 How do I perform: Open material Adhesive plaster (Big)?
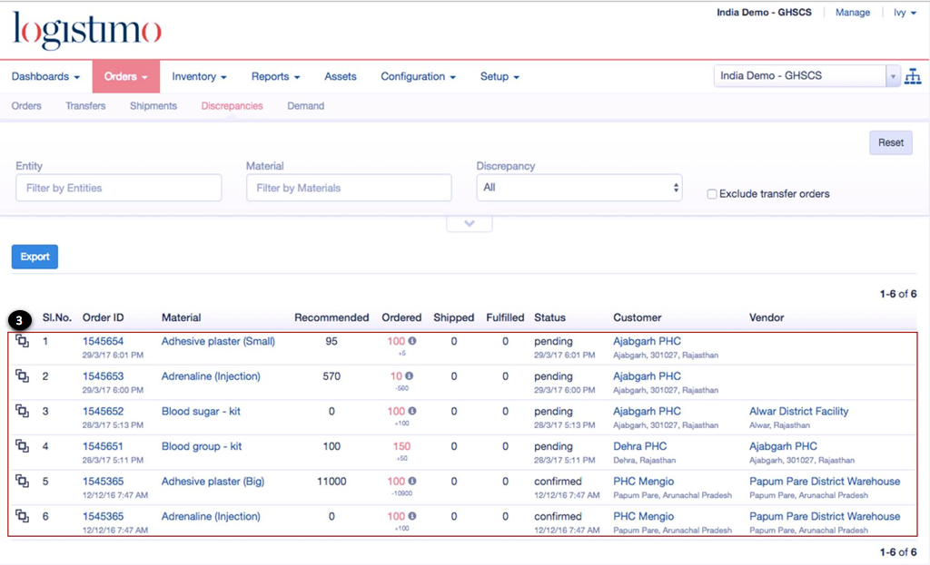(213, 481)
